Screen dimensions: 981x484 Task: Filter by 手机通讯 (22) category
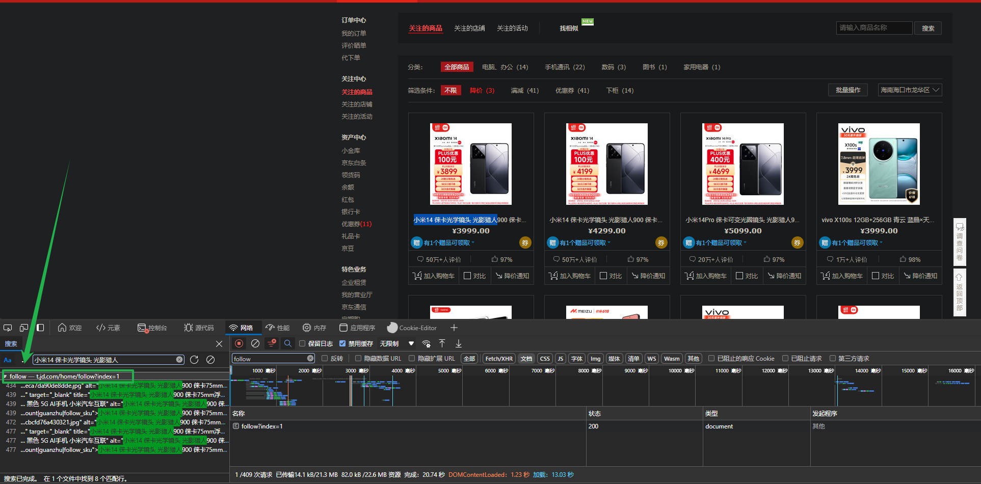point(565,67)
